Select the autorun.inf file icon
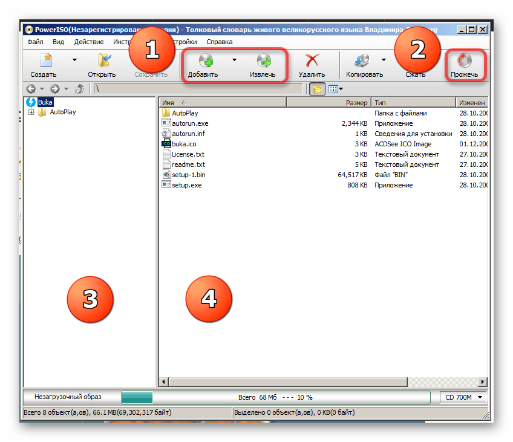 (166, 134)
